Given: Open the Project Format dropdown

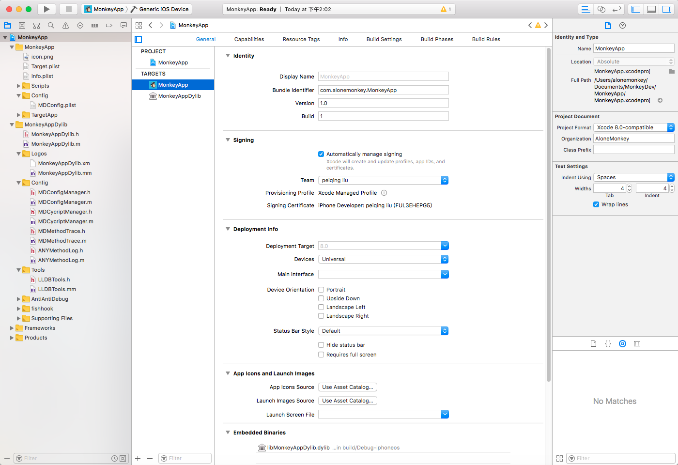Looking at the screenshot, I should click(x=634, y=127).
